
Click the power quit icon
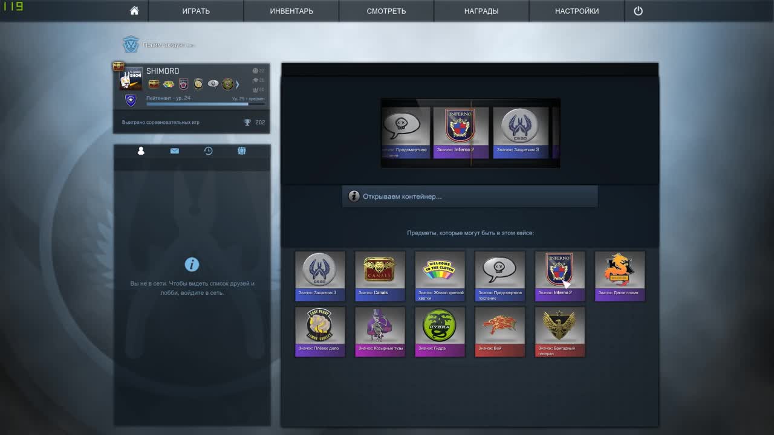[x=638, y=11]
